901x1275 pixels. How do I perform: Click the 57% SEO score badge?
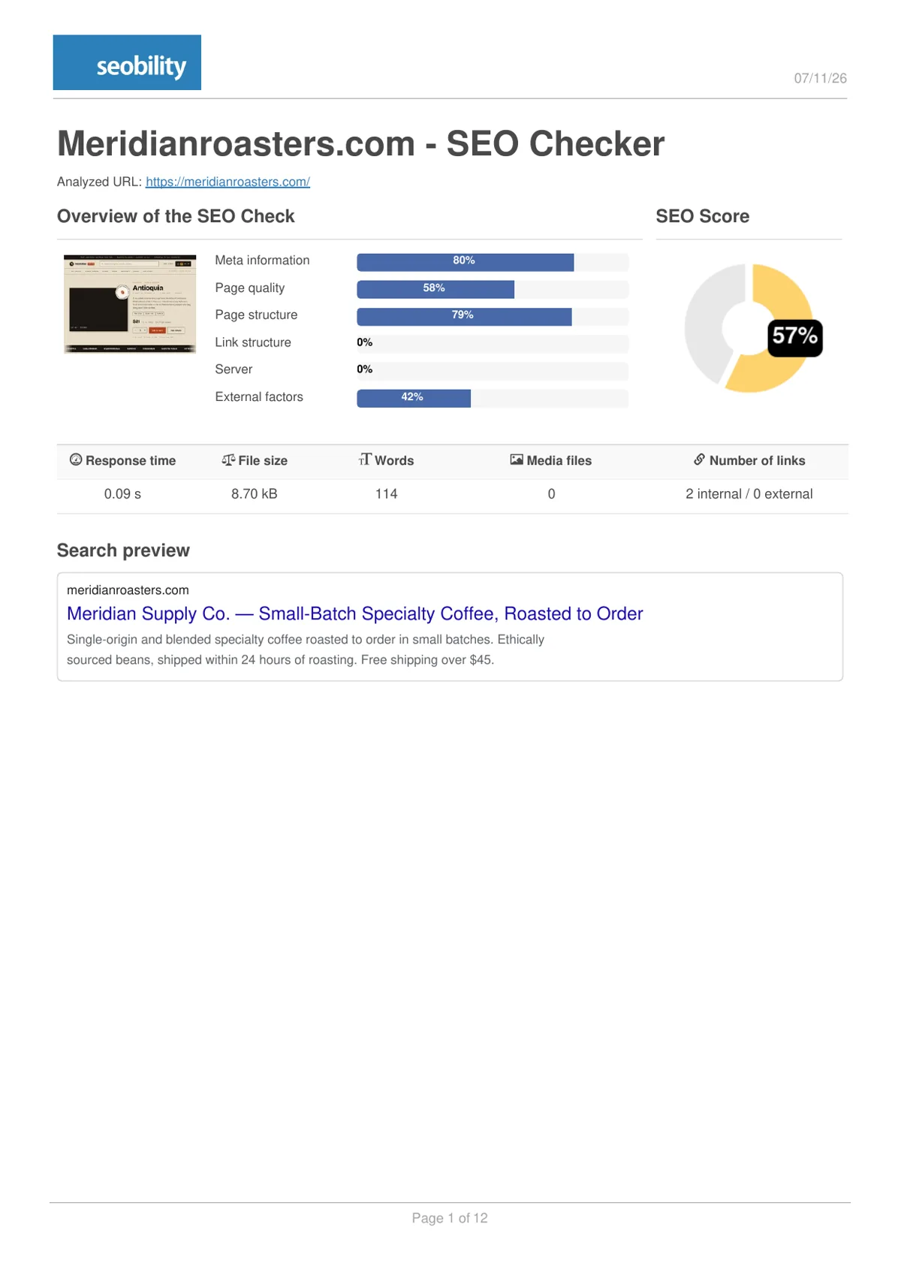click(795, 337)
